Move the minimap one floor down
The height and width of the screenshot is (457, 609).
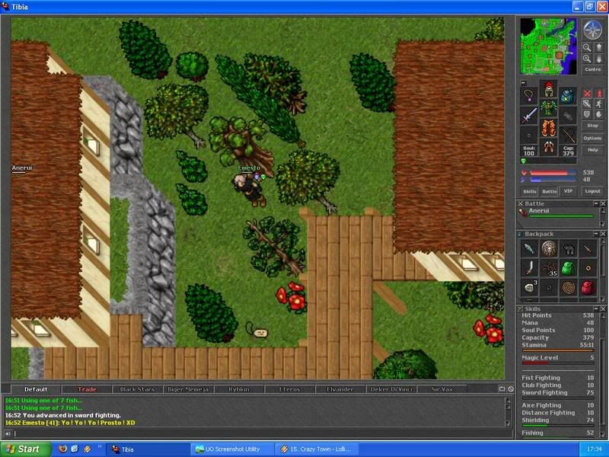click(599, 59)
